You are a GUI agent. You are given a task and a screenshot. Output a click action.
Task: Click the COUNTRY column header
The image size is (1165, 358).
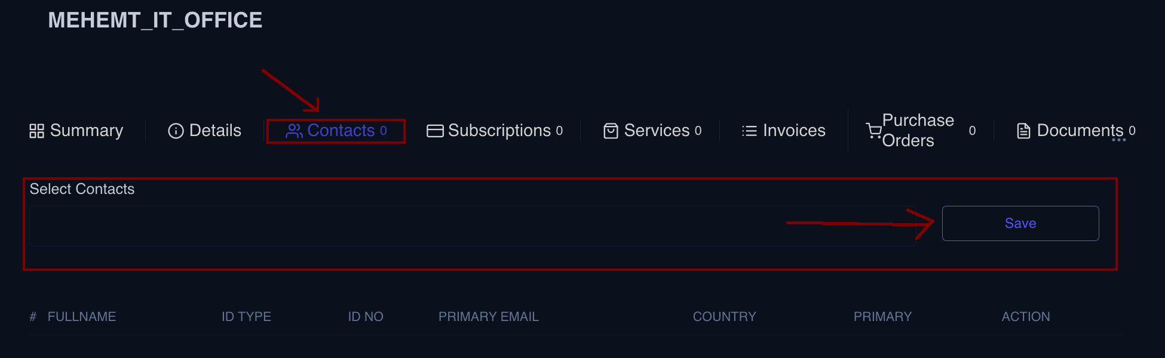724,317
